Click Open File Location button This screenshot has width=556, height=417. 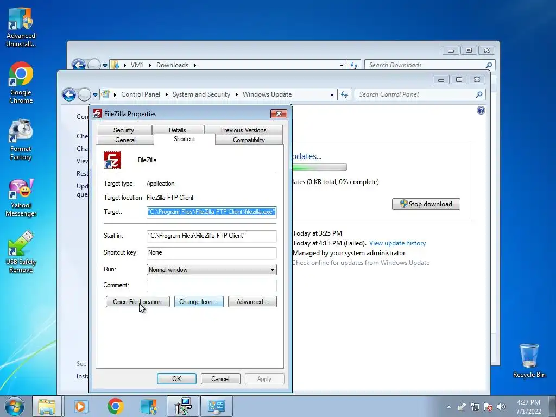(x=137, y=302)
